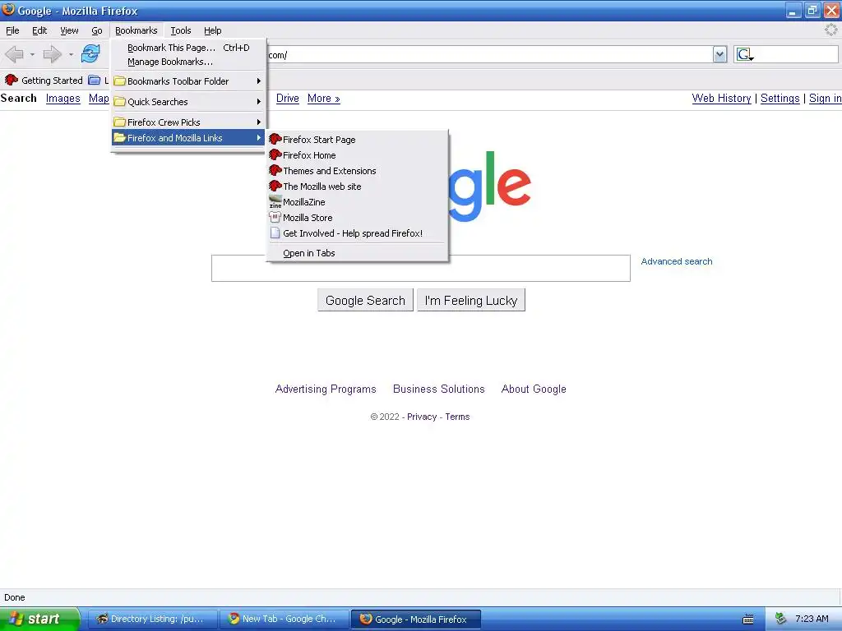This screenshot has width=842, height=631.
Task: Click the Back arrow navigation button
Action: point(14,54)
